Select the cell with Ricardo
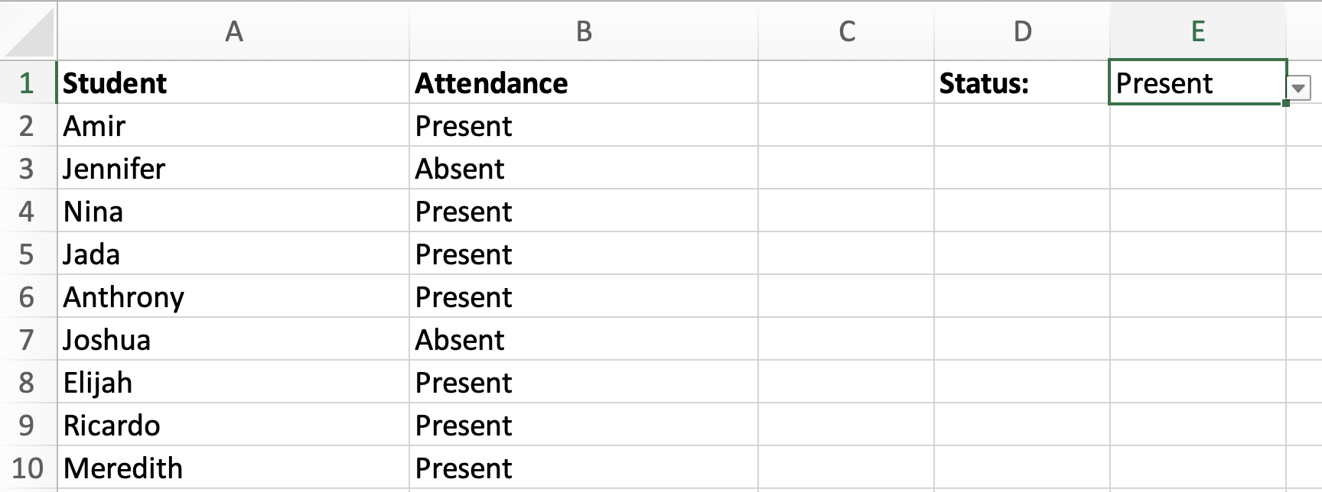This screenshot has height=492, width=1322. [233, 425]
